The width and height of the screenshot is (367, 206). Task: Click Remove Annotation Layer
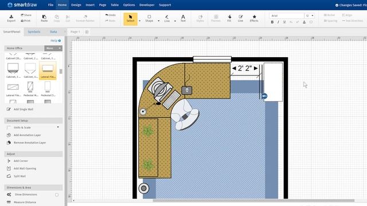click(26, 142)
